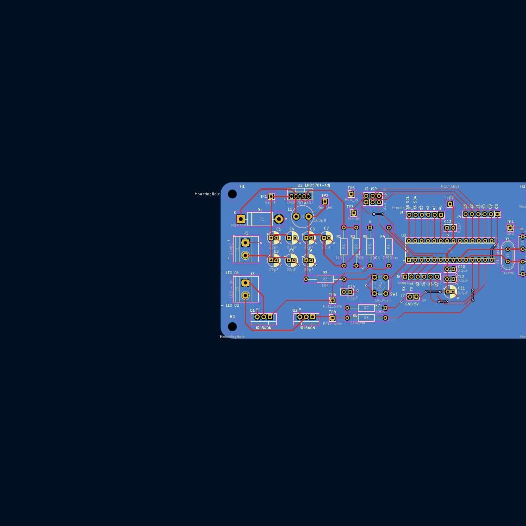
Task: Select the Q2 IRL540N transistor footprint
Action: click(x=306, y=319)
